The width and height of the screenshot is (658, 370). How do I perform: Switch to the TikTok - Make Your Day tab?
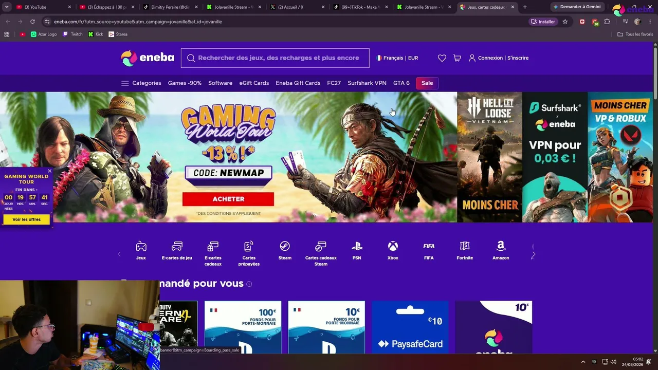tap(361, 7)
